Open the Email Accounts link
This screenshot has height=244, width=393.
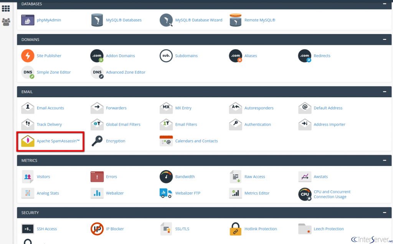(x=50, y=108)
